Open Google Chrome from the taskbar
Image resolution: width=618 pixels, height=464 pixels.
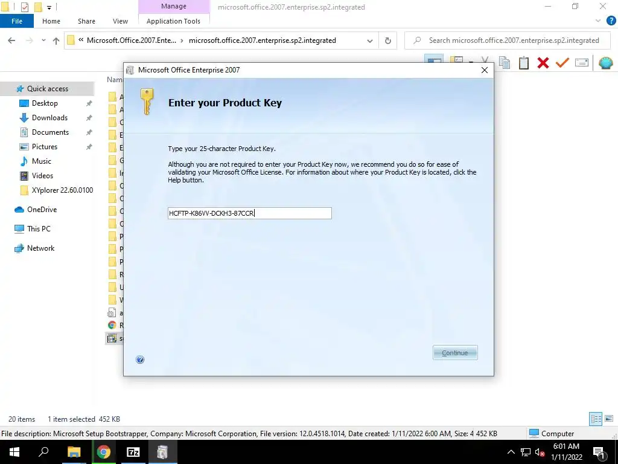[104, 452]
